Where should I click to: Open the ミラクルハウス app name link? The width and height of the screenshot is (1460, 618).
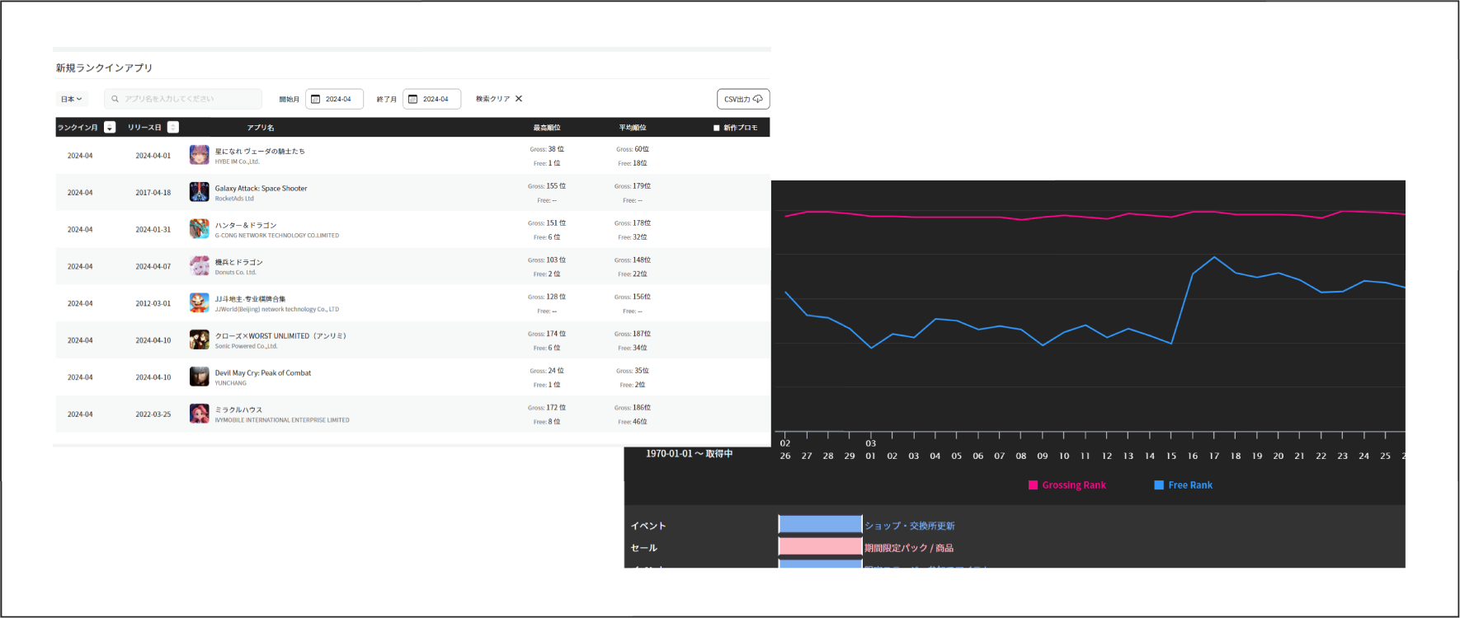(x=238, y=410)
